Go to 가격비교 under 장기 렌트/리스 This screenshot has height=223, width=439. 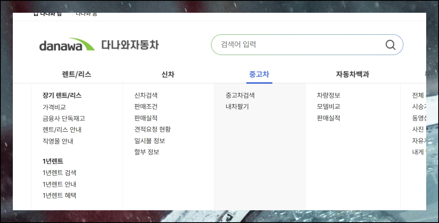[54, 107]
